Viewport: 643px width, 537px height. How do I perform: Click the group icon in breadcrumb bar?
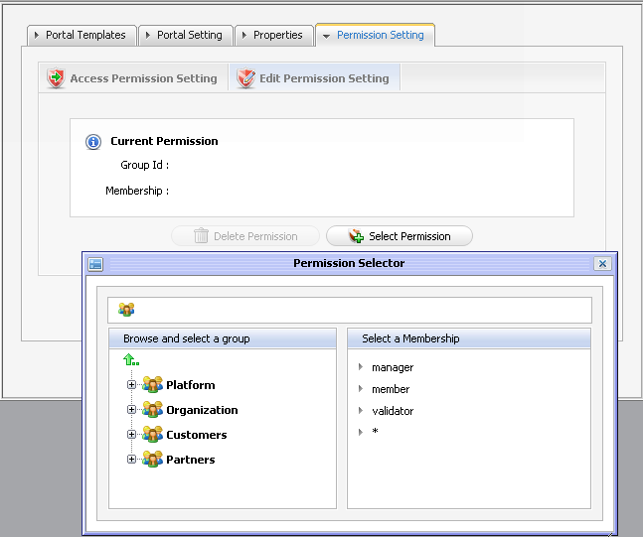(x=126, y=310)
